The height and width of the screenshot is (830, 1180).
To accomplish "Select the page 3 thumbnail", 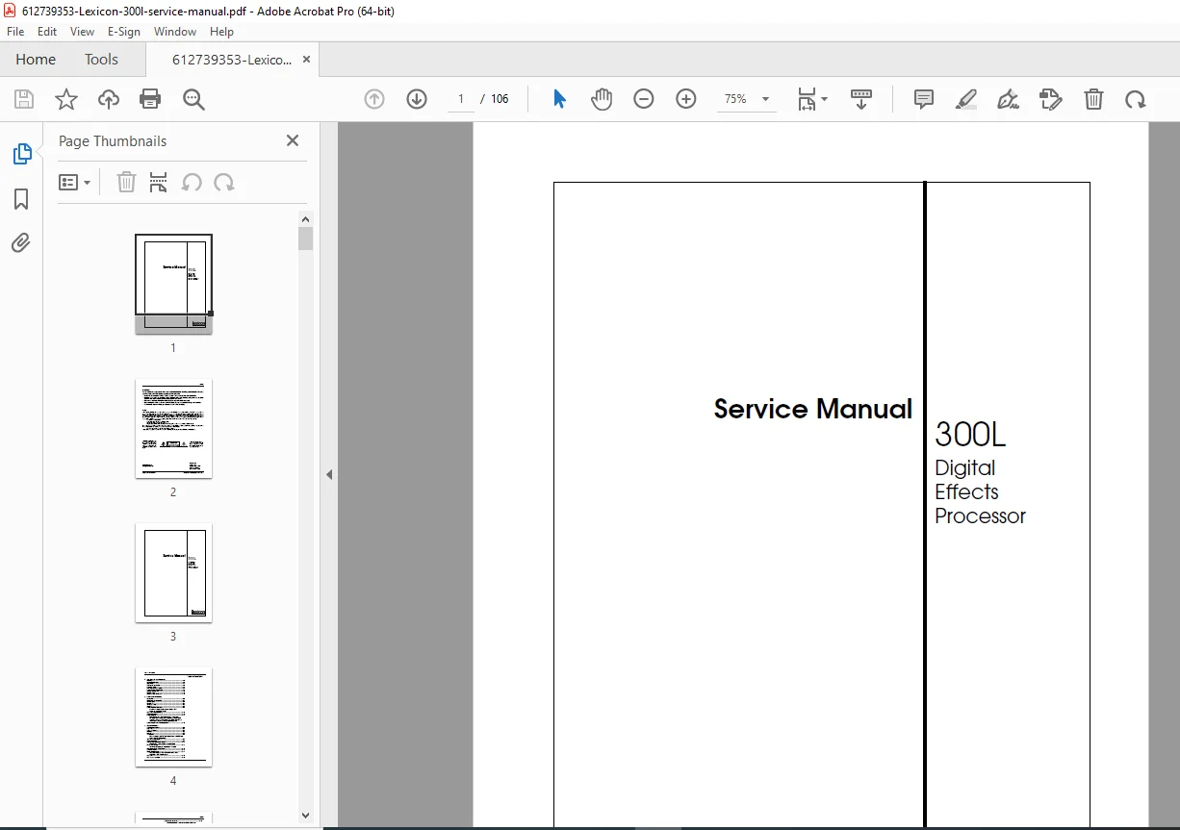I will (173, 572).
